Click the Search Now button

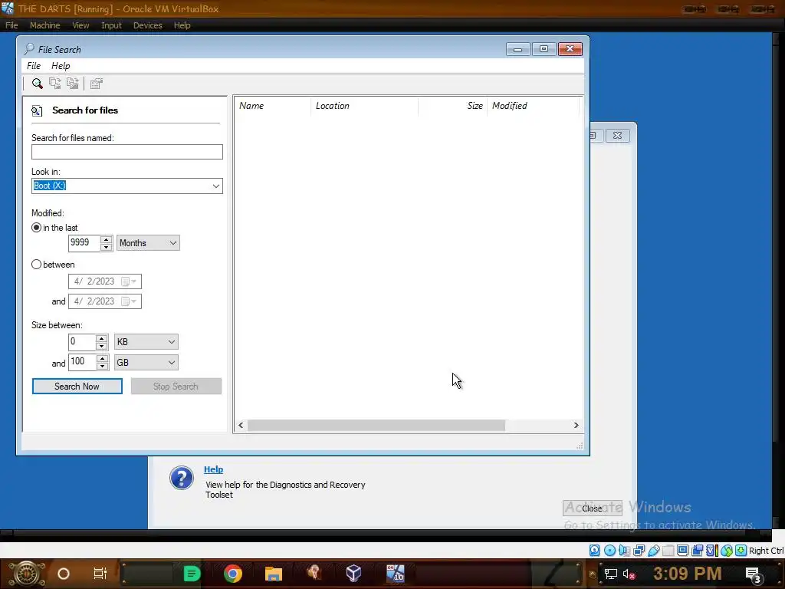[77, 387]
